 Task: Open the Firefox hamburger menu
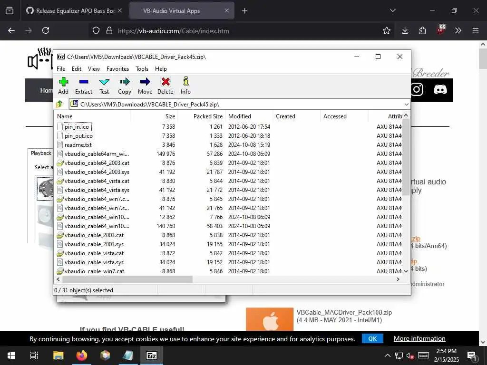point(475,30)
